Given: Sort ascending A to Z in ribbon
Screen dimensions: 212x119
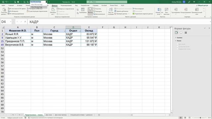Looking at the screenshot, I should (x=78, y=10).
